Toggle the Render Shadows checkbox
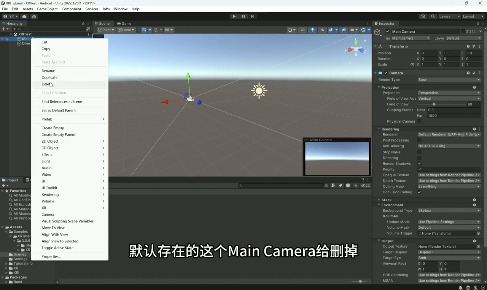 click(x=419, y=164)
